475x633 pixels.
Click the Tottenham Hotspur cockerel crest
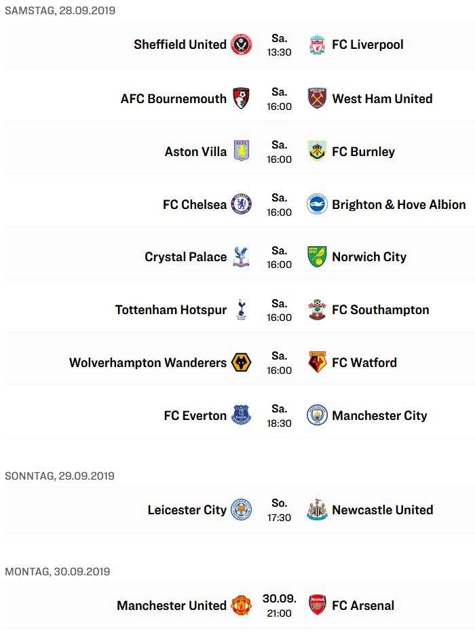click(x=241, y=309)
